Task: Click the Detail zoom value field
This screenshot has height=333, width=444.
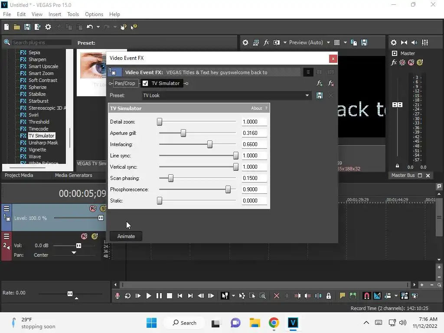Action: [254, 122]
